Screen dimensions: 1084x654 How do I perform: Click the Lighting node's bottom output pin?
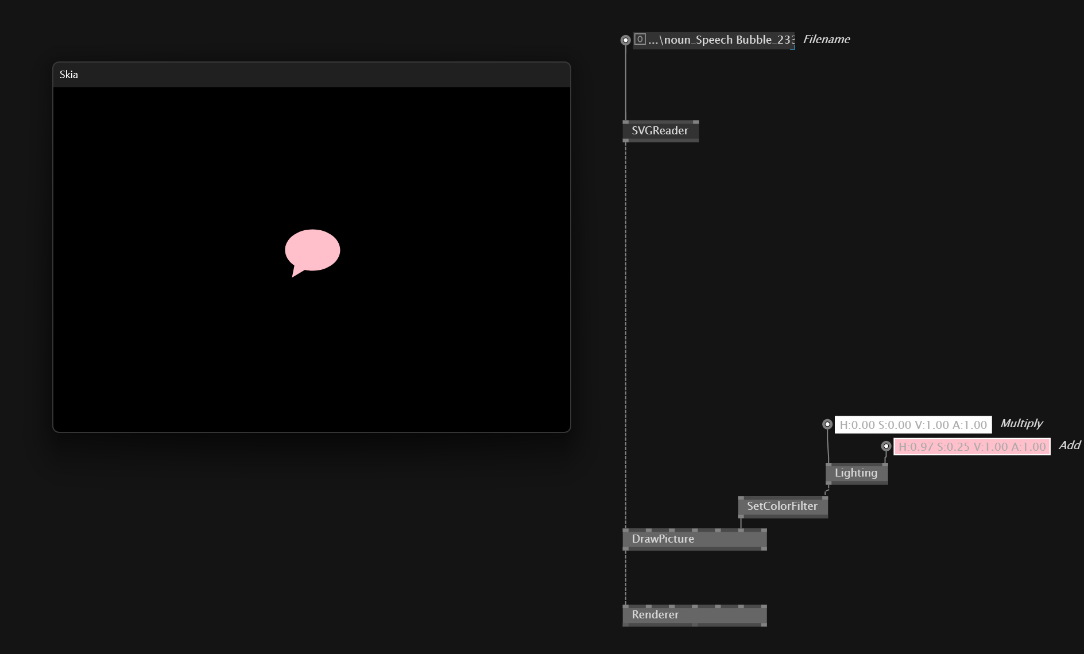click(829, 483)
